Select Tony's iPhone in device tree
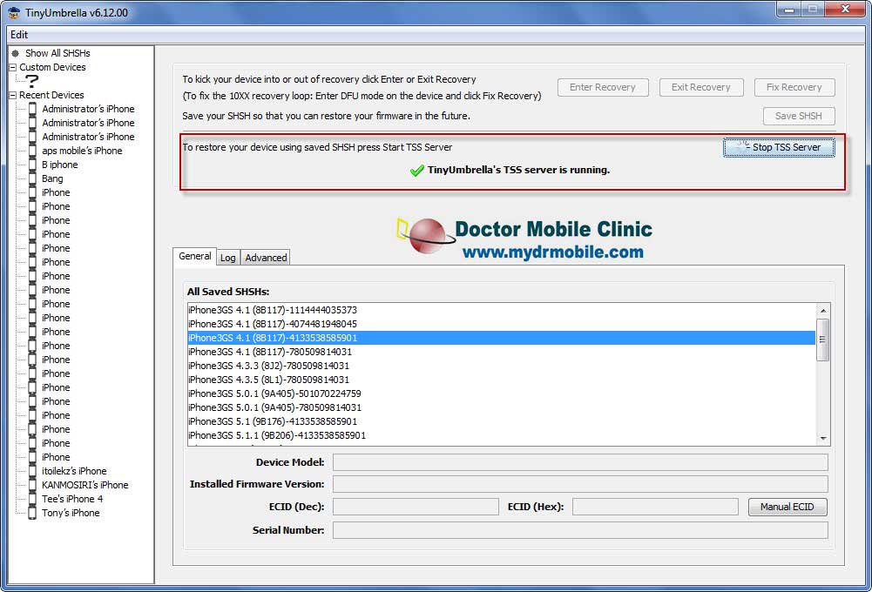This screenshot has height=592, width=872. tap(71, 513)
